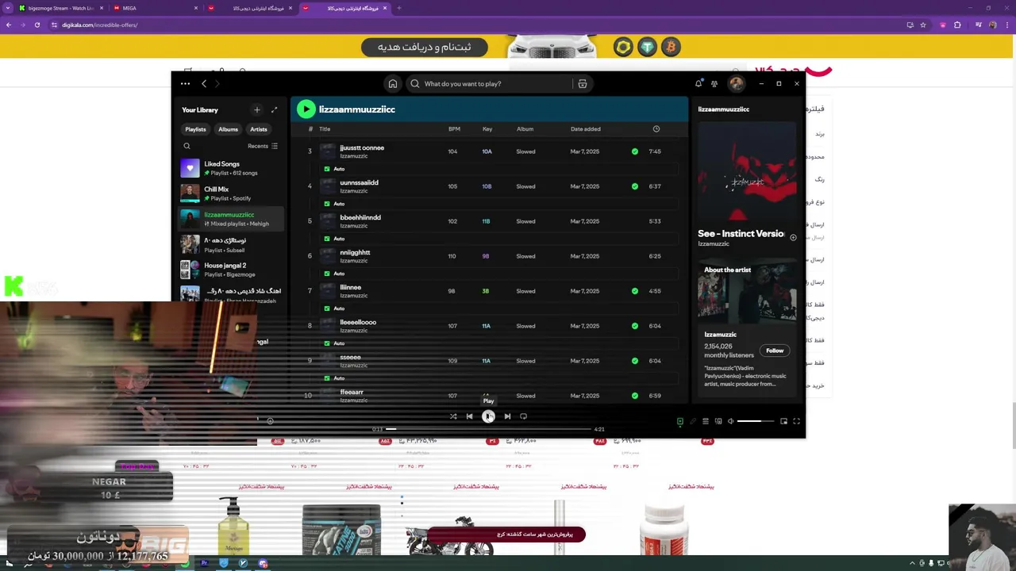
Task: Switch to the MEGA browser tab
Action: coord(155,8)
